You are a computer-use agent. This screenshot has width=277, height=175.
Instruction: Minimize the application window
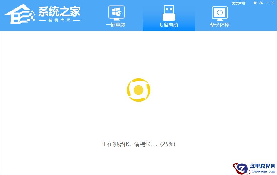coord(267,3)
